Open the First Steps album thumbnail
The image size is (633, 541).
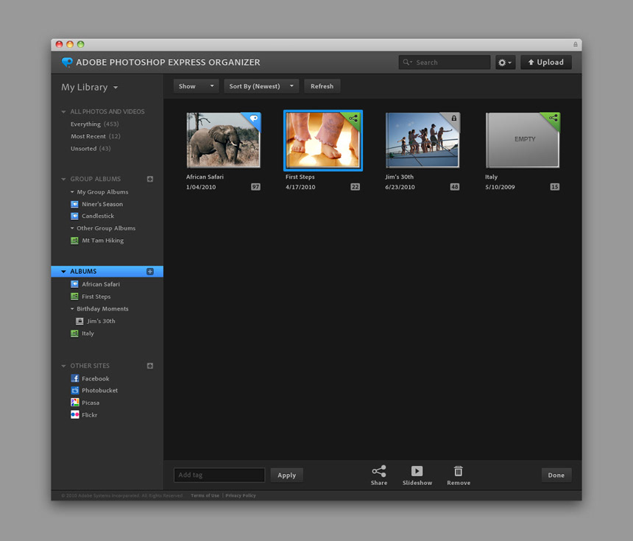click(323, 140)
